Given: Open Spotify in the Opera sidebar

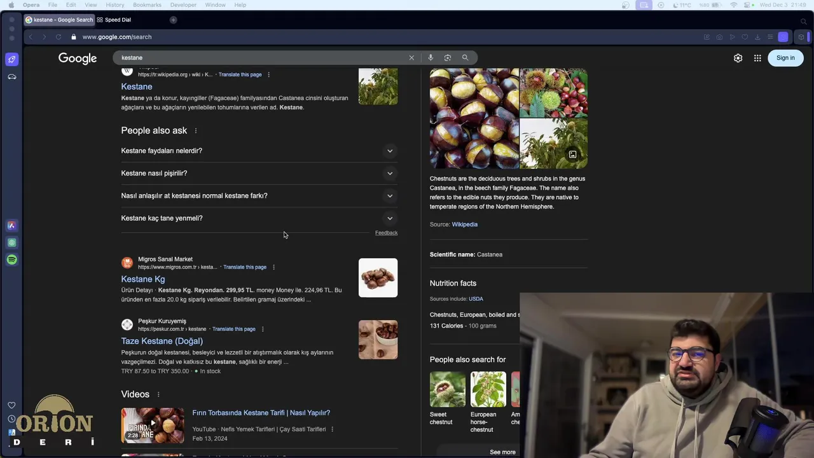Looking at the screenshot, I should coord(11,260).
